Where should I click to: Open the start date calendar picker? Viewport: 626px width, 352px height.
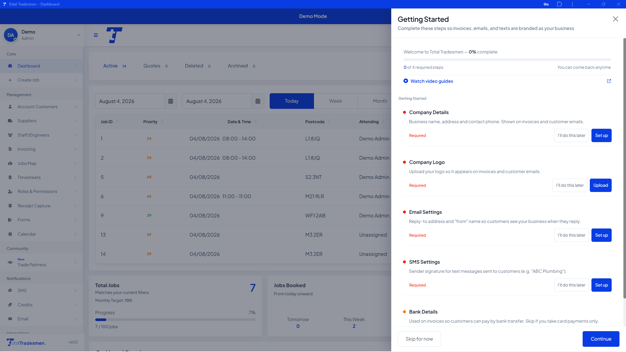[171, 101]
